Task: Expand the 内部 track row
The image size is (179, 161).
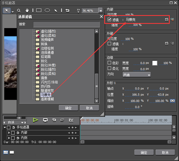Action: pos(9,133)
